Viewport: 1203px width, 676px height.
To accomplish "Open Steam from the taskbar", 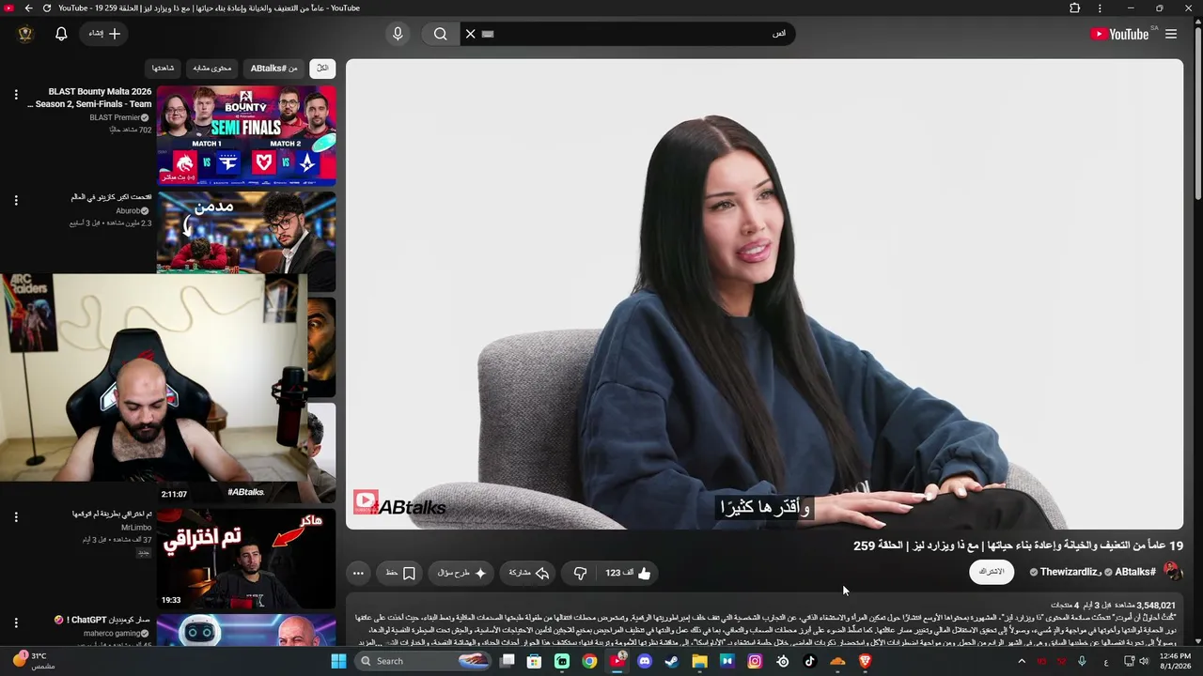I will click(672, 661).
